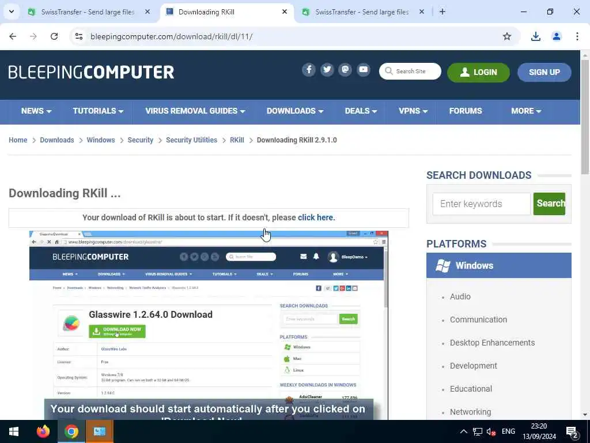
Task: Open the Desktop Enhancements category link
Action: [x=492, y=343]
